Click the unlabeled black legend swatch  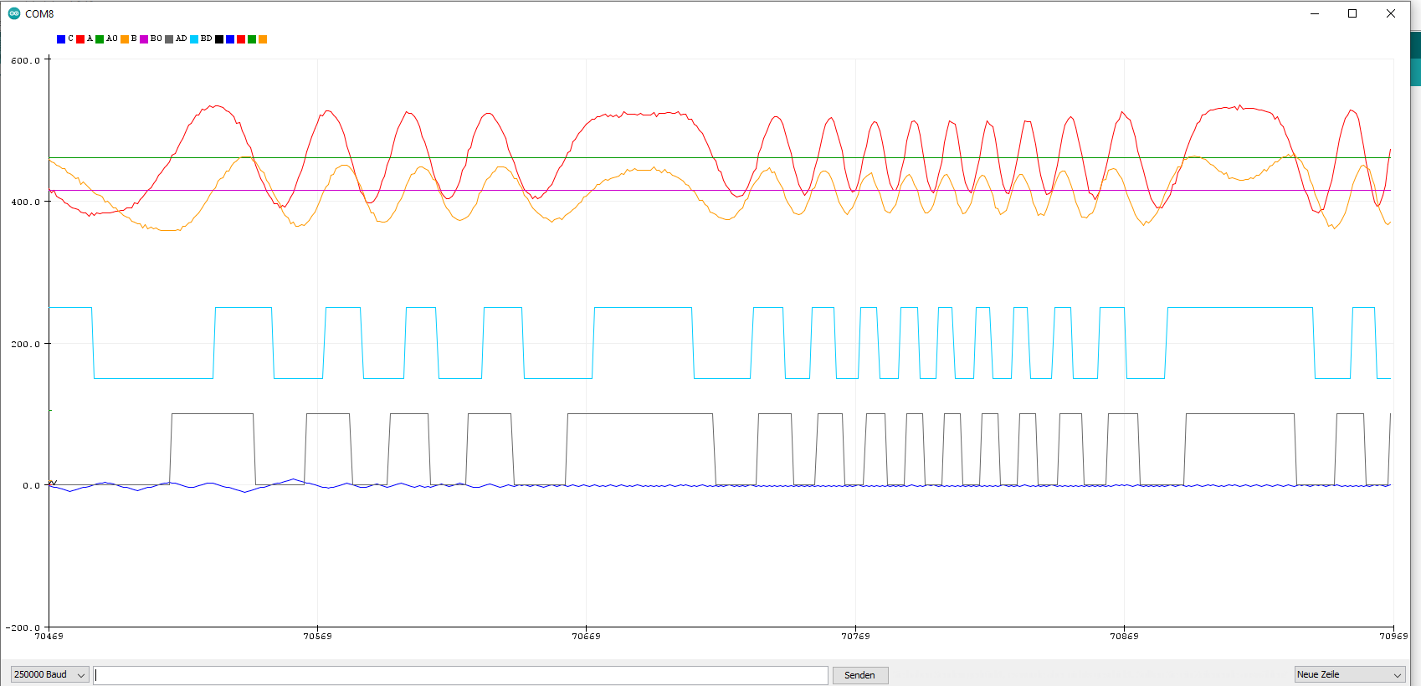[x=219, y=39]
